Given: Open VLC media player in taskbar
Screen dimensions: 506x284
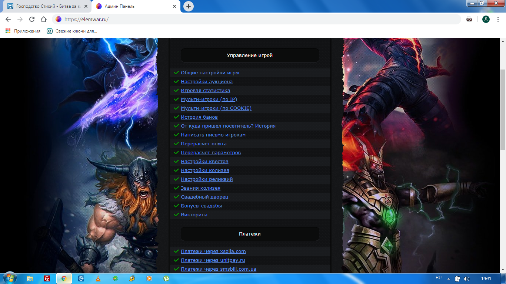Looking at the screenshot, I should 98,278.
